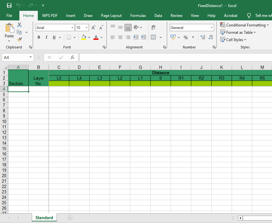
Task: Open Font dialog launcher
Action: [104, 47]
